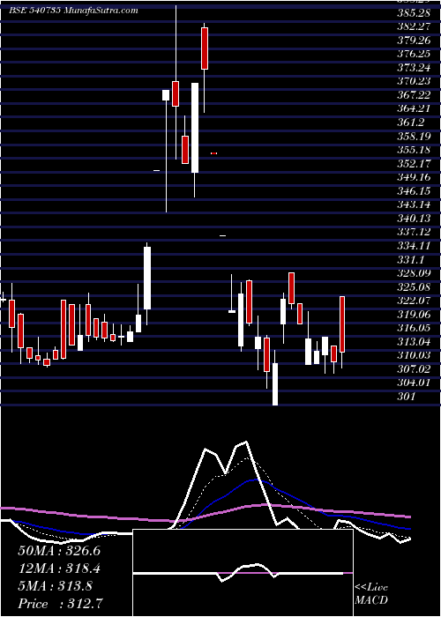The height and width of the screenshot is (617, 441).
Task: Select the 331.1 price axis label
Action: [x=411, y=259]
